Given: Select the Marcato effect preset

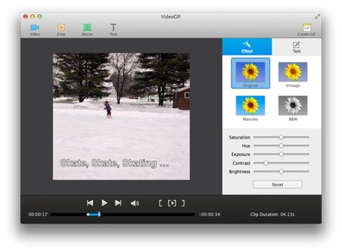Looking at the screenshot, I should [x=250, y=106].
